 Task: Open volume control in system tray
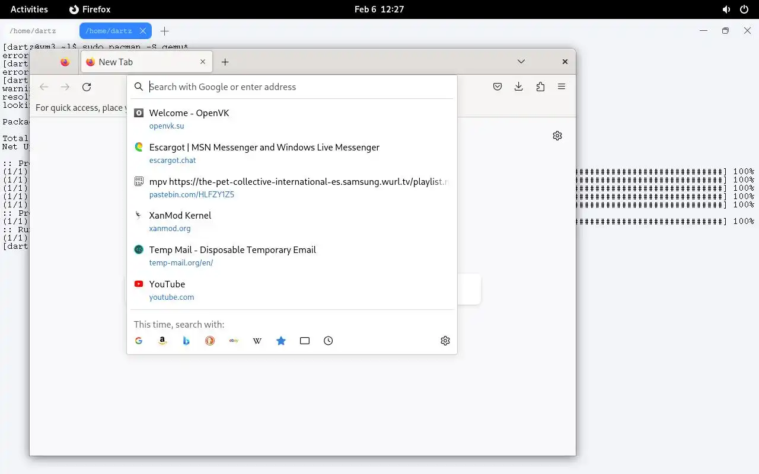(x=726, y=9)
